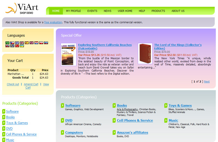Open NEWS in the navigation bar
The width and height of the screenshot is (218, 142).
(108, 11)
